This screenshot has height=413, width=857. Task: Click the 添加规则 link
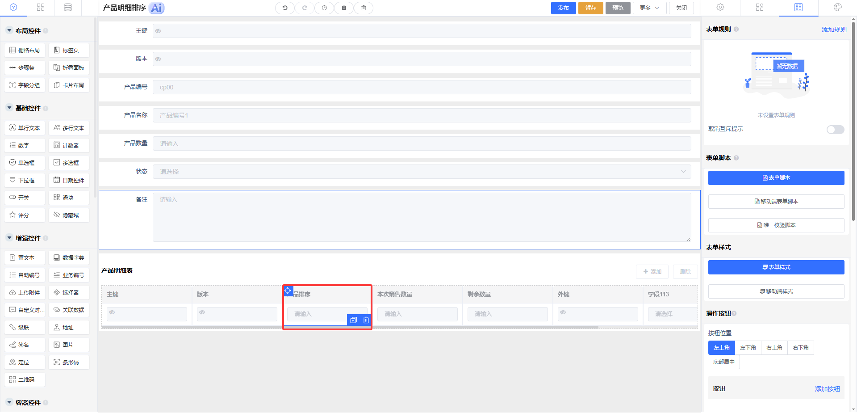(834, 29)
